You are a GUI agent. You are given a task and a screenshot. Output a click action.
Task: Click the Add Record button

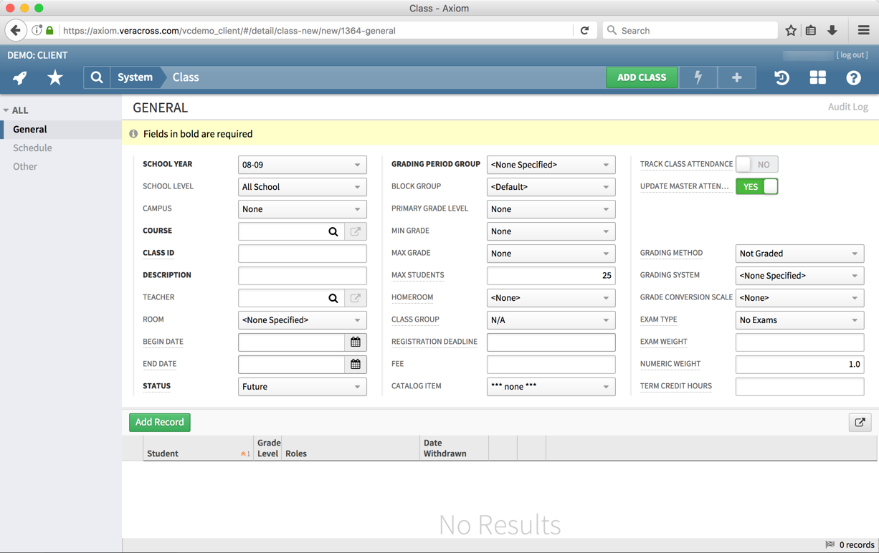click(x=160, y=423)
